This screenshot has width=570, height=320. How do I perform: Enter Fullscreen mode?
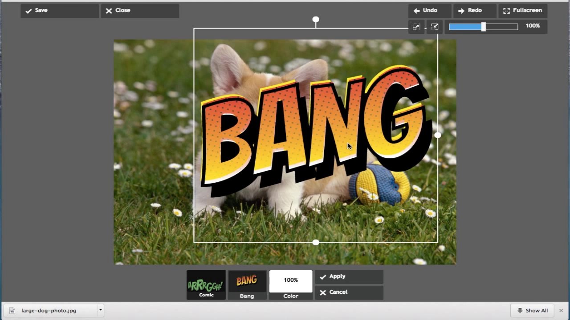coord(523,11)
